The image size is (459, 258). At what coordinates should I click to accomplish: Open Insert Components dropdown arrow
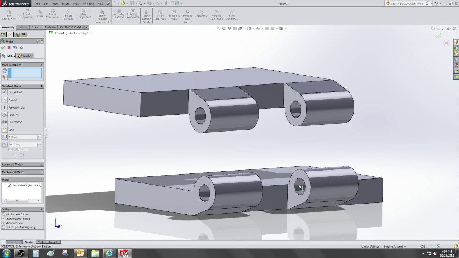[x=27, y=22]
